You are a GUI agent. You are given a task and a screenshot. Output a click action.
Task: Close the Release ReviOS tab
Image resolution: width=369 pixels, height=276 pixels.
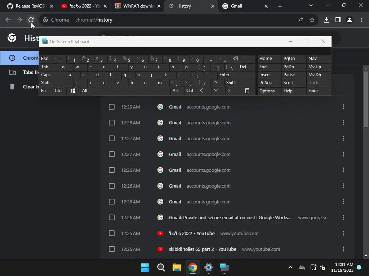pyautogui.click(x=52, y=6)
